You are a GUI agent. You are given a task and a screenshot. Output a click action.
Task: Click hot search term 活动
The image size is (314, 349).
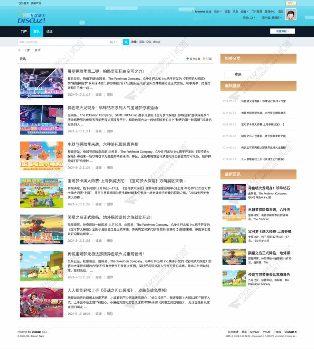tap(142, 42)
